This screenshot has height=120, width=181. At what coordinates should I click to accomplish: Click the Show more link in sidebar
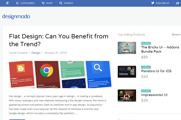click(176, 34)
